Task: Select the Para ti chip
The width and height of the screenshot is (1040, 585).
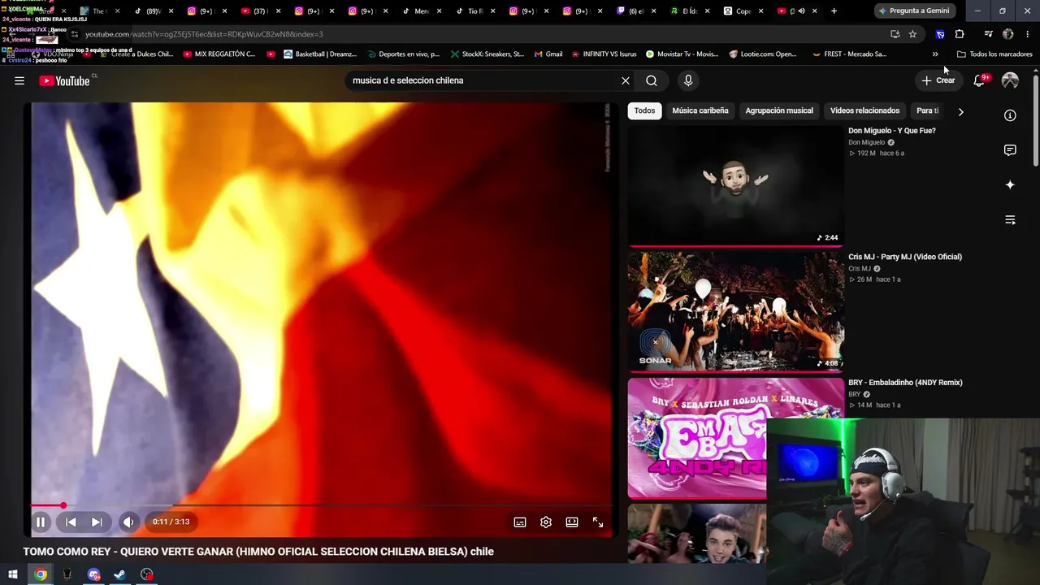Action: coord(927,110)
